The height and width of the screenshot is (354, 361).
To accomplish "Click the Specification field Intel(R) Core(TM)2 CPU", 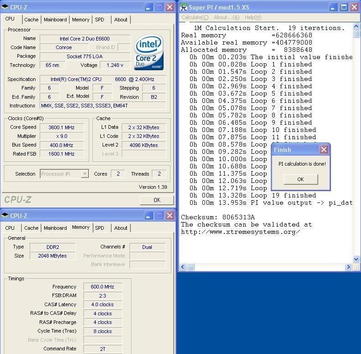I will click(103, 79).
